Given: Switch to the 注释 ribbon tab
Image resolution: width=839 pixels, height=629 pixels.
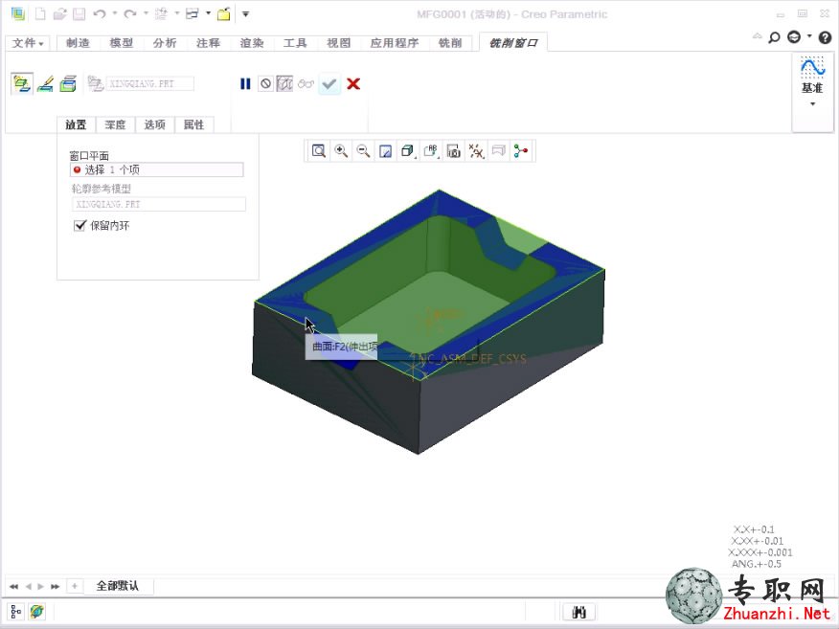Looking at the screenshot, I should pyautogui.click(x=208, y=43).
